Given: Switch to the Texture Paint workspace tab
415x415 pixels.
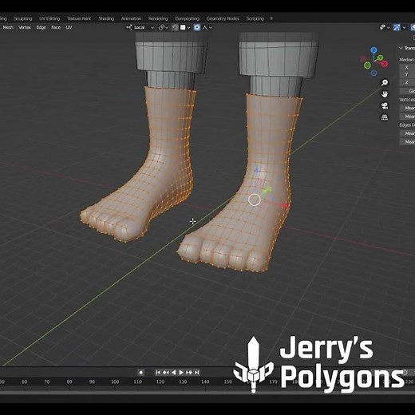Looking at the screenshot, I should [79, 18].
